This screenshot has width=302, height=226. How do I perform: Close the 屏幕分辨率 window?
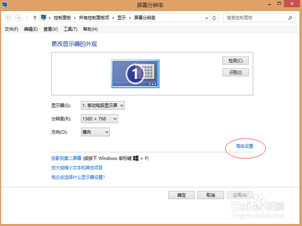click(x=292, y=4)
